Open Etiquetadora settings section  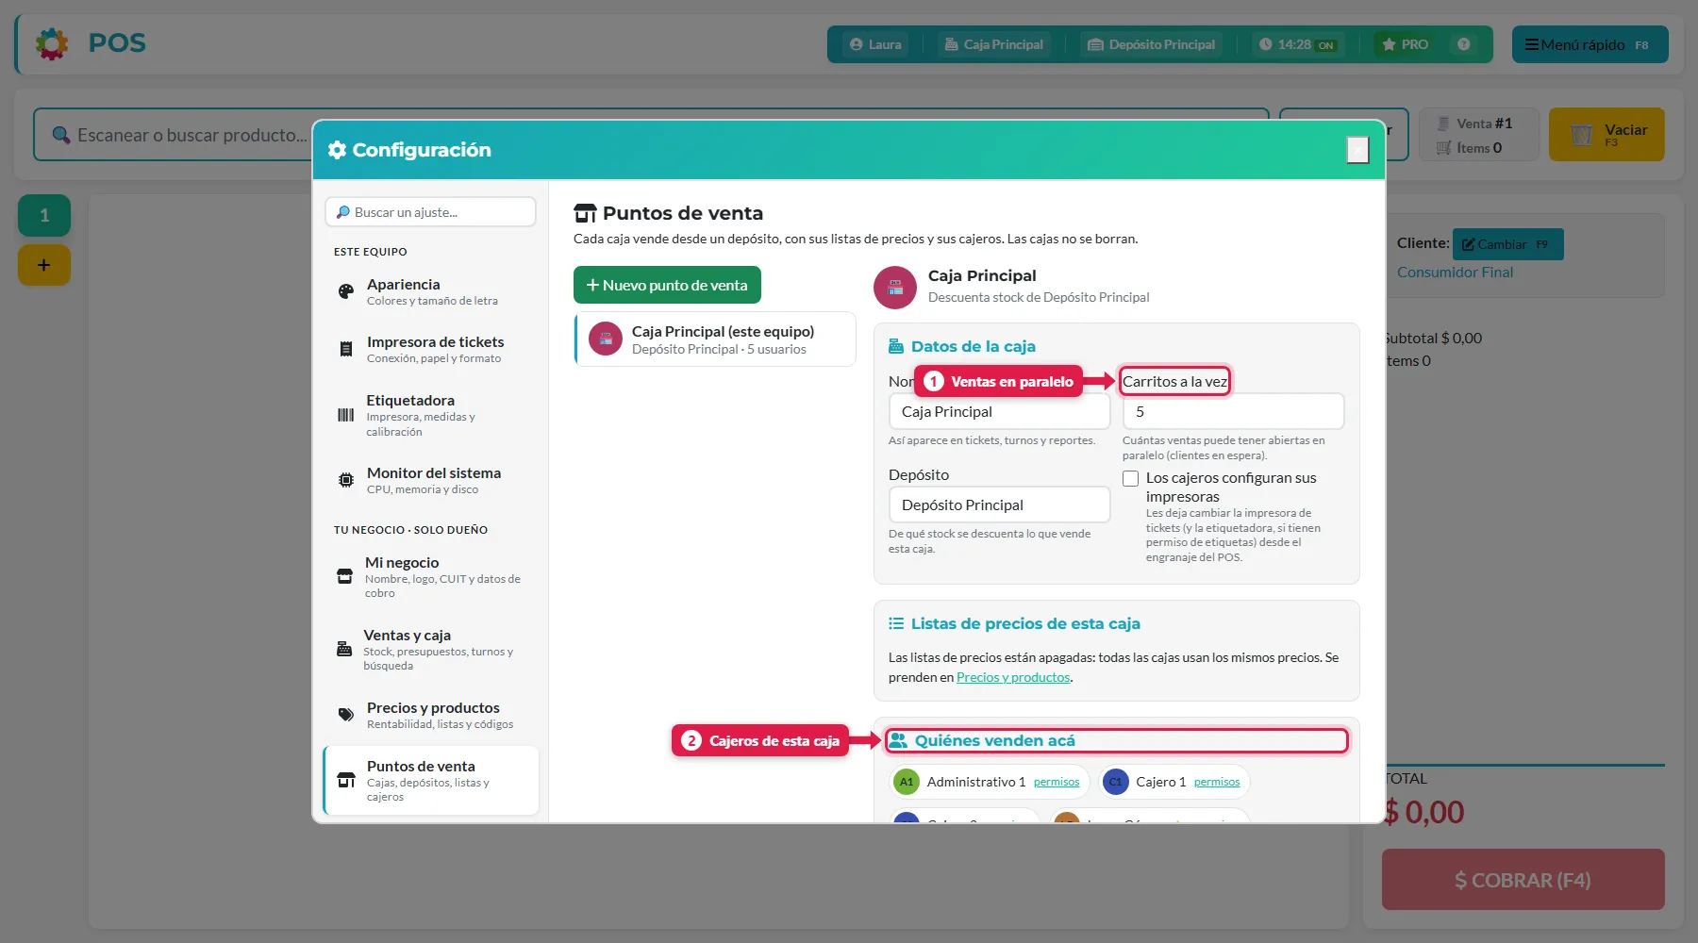coord(431,415)
